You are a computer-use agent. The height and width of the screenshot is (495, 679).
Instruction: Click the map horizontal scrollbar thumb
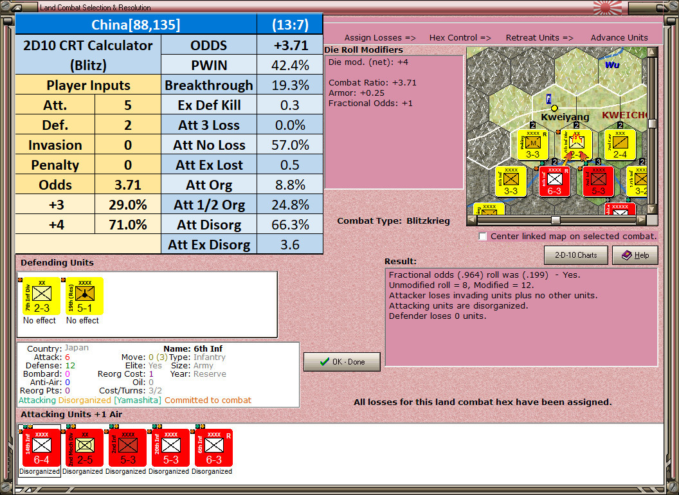click(x=556, y=220)
